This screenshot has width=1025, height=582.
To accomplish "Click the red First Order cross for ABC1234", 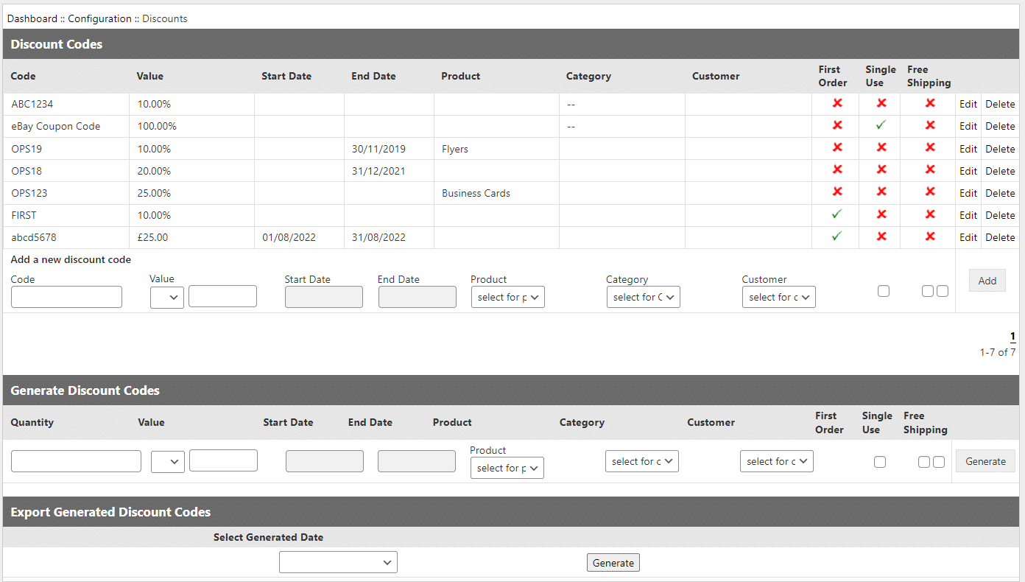I will point(837,104).
